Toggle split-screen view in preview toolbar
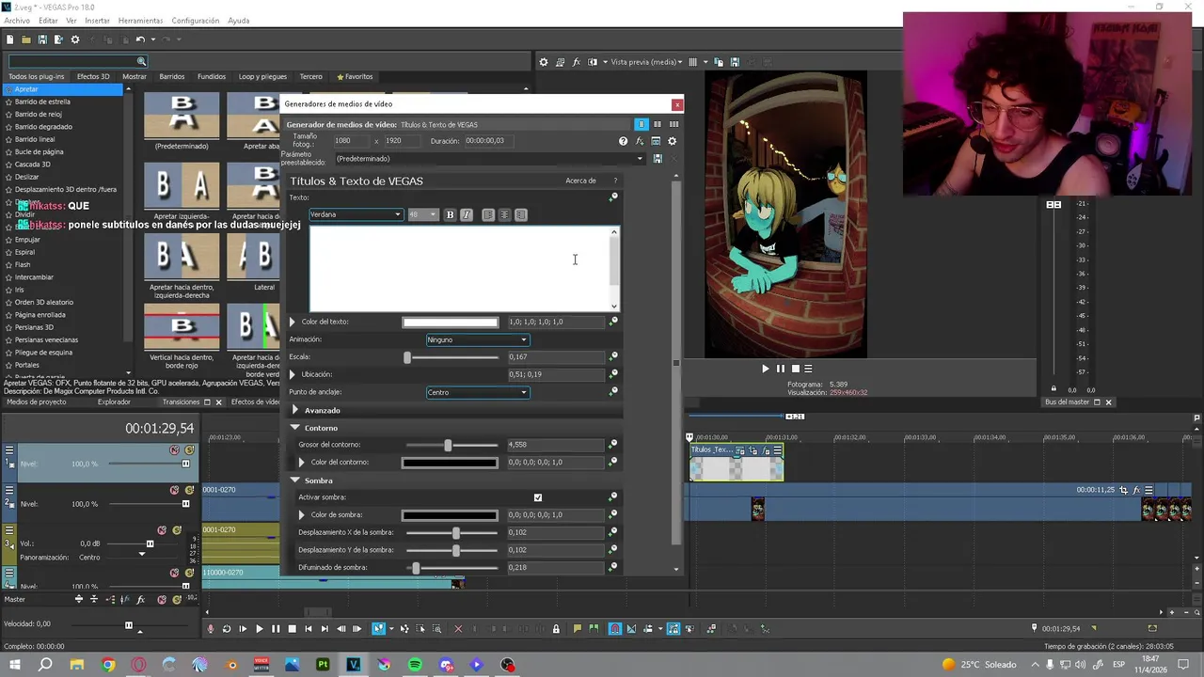 click(x=593, y=62)
